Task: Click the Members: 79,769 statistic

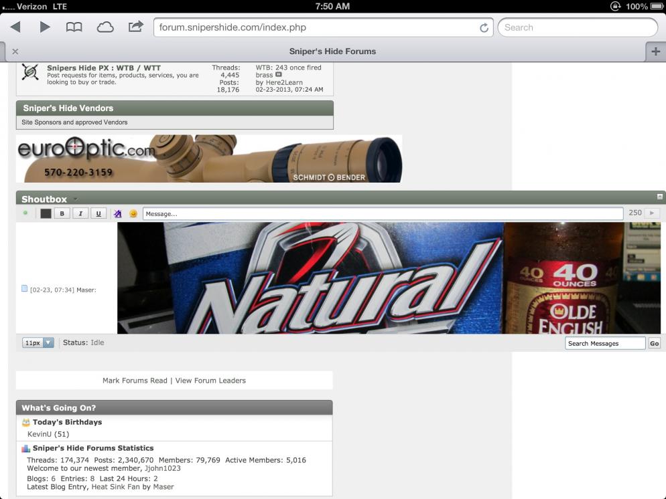Action: (x=190, y=460)
